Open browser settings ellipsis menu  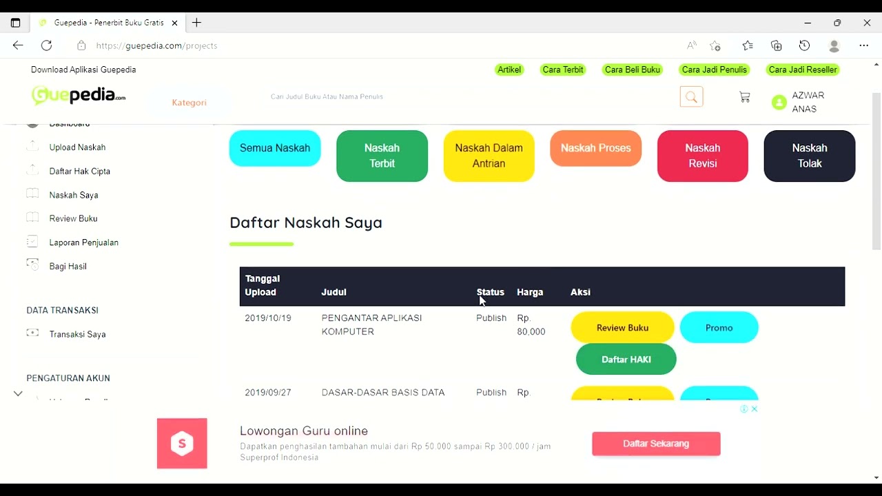point(863,45)
